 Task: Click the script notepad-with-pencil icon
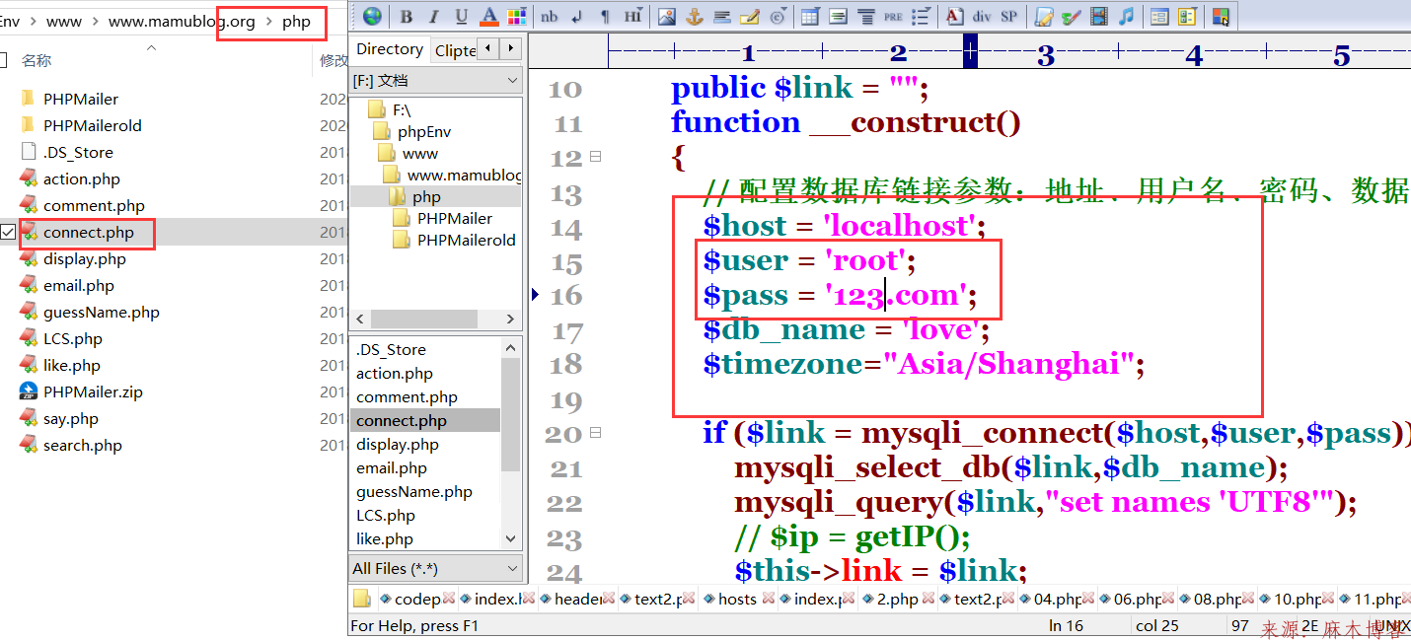pos(1043,16)
